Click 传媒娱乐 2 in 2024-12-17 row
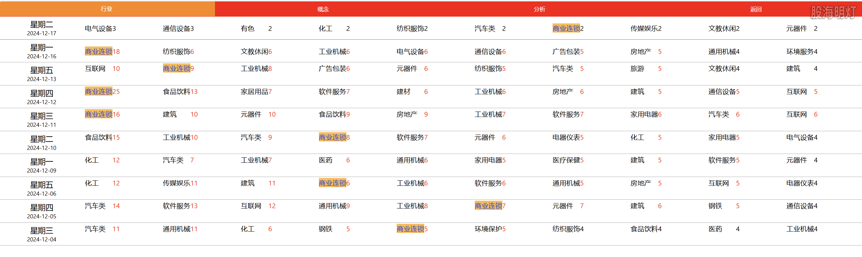This screenshot has height=257, width=862. [646, 28]
